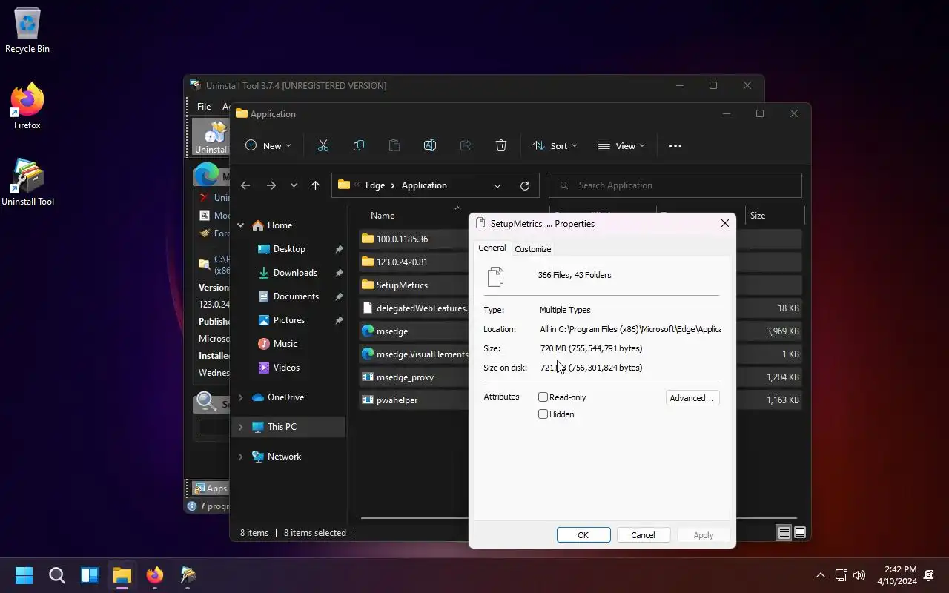Click the Name column header
Image resolution: width=949 pixels, height=593 pixels.
point(383,216)
